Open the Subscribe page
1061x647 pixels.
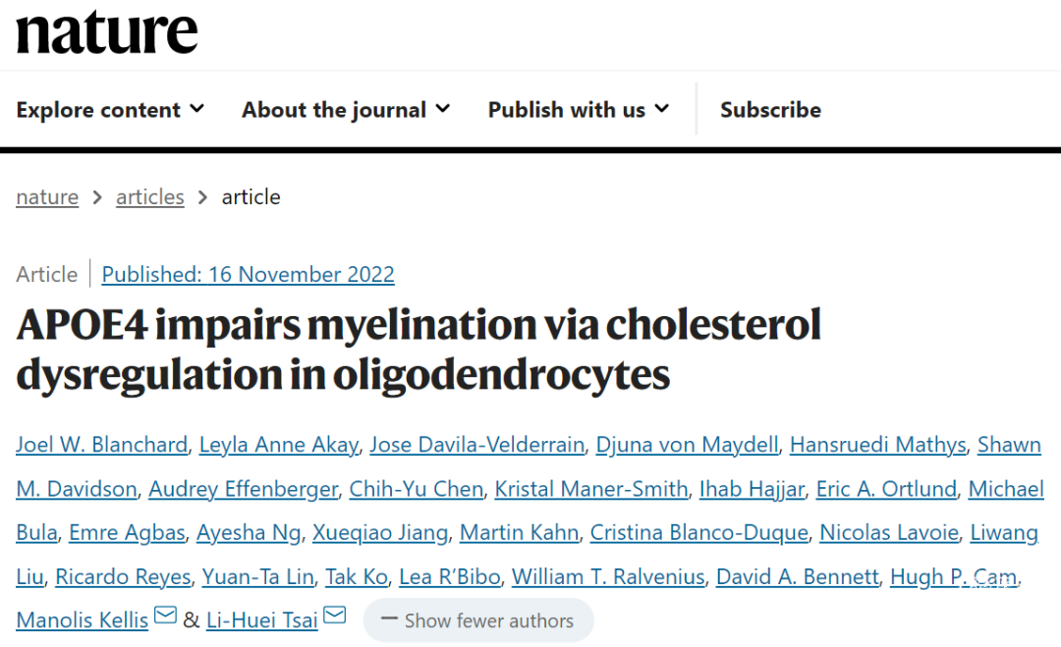tap(771, 110)
